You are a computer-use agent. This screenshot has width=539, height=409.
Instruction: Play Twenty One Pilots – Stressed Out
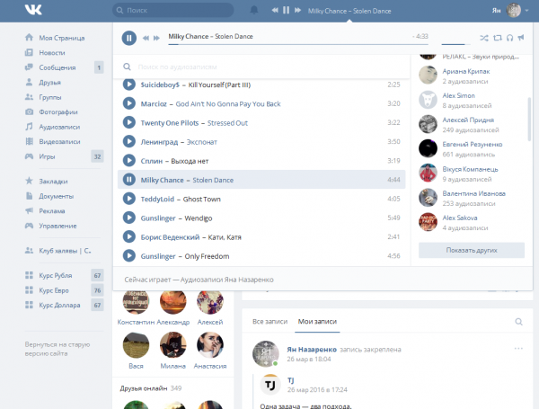pos(128,122)
